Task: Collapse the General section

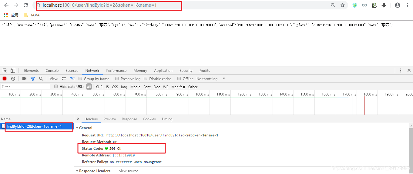Action: click(x=77, y=128)
